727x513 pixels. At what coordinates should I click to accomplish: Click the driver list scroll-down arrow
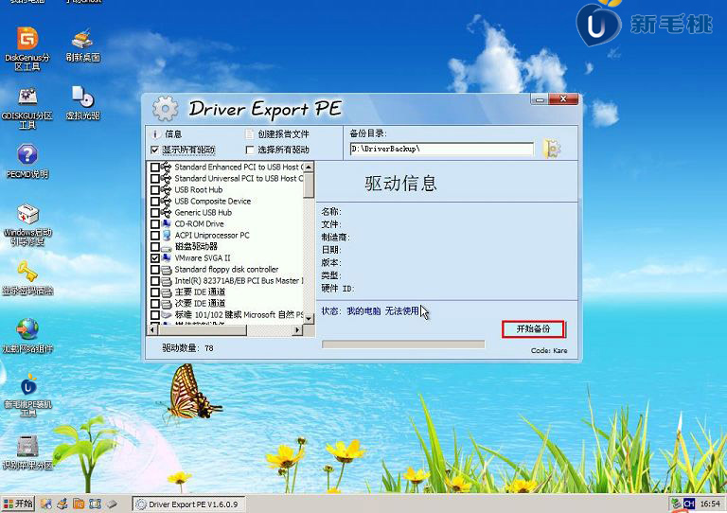(309, 319)
